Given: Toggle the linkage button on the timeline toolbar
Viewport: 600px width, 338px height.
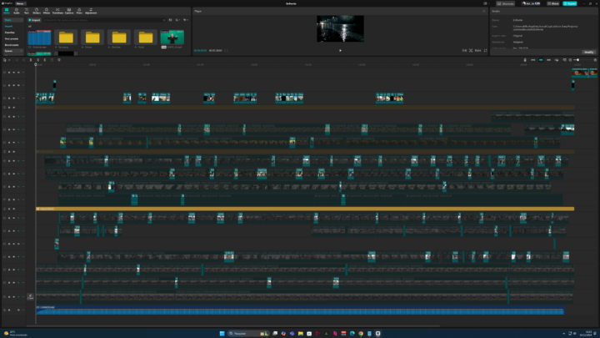Looking at the screenshot, I should (x=548, y=60).
